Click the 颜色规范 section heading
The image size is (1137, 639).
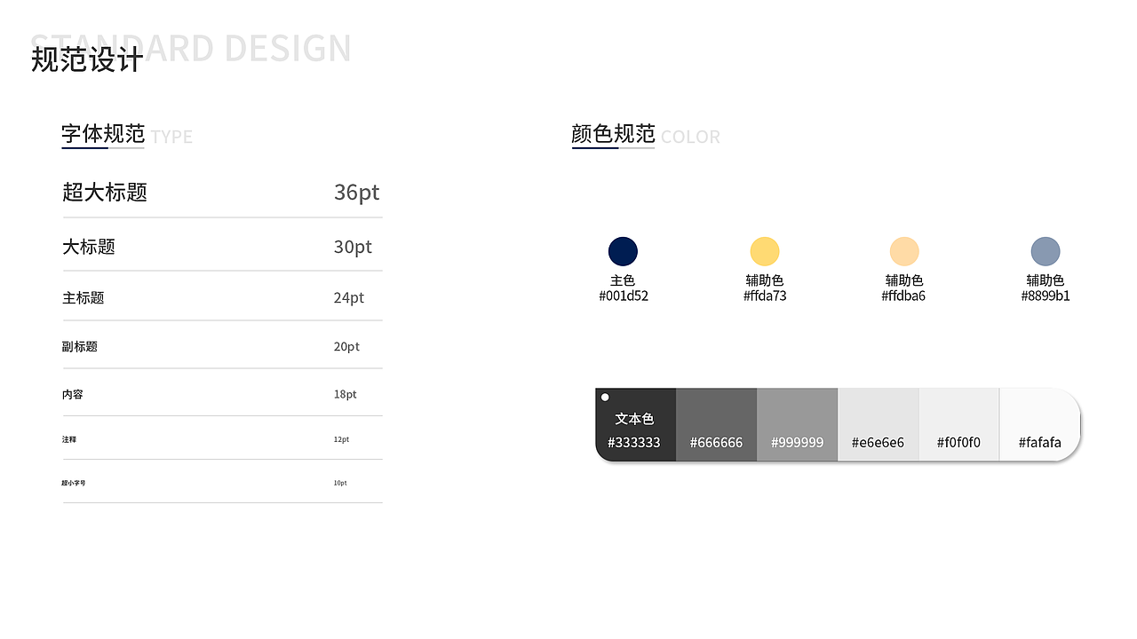(x=613, y=134)
